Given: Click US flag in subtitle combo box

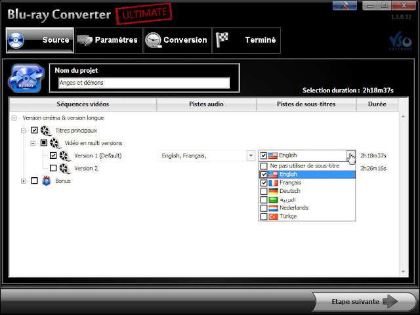Looking at the screenshot, I should coord(273,156).
